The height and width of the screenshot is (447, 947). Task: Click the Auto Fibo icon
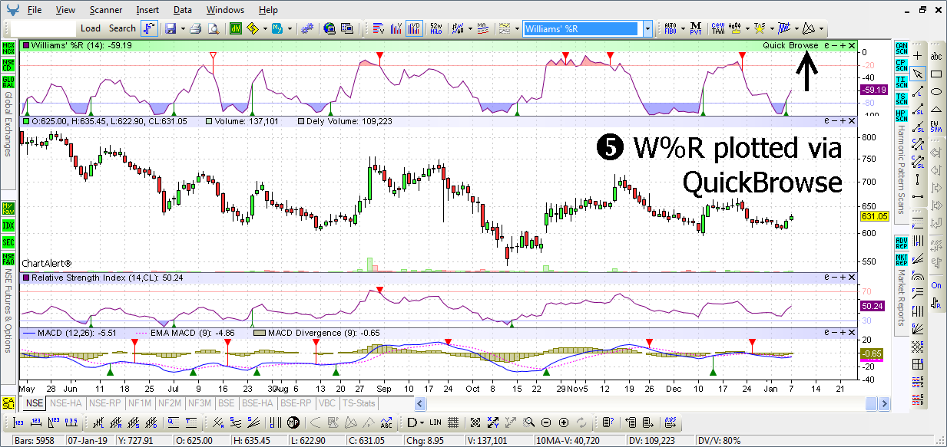point(671,28)
